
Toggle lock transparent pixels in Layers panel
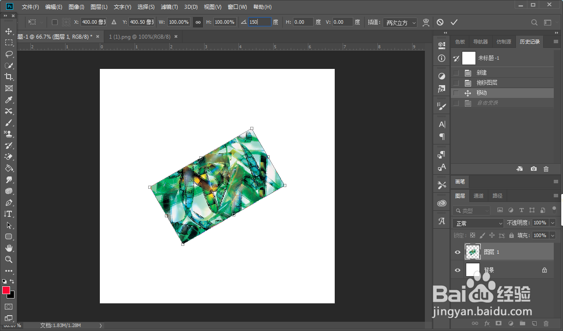click(x=473, y=236)
